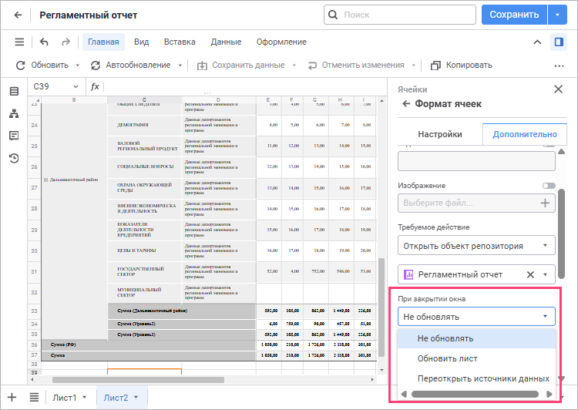Screen dimensions: 578x410
Task: Redo the last action
Action: click(66, 42)
